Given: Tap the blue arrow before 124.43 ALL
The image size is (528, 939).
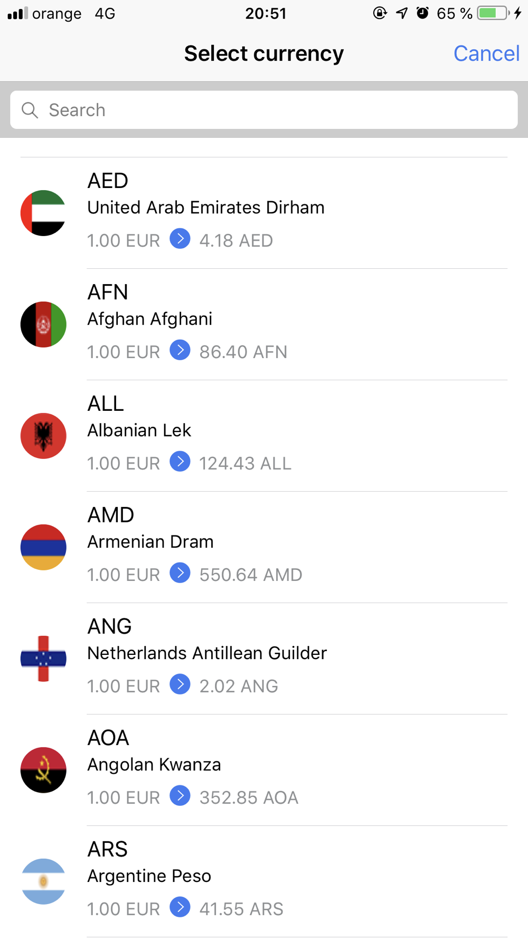Looking at the screenshot, I should [180, 462].
